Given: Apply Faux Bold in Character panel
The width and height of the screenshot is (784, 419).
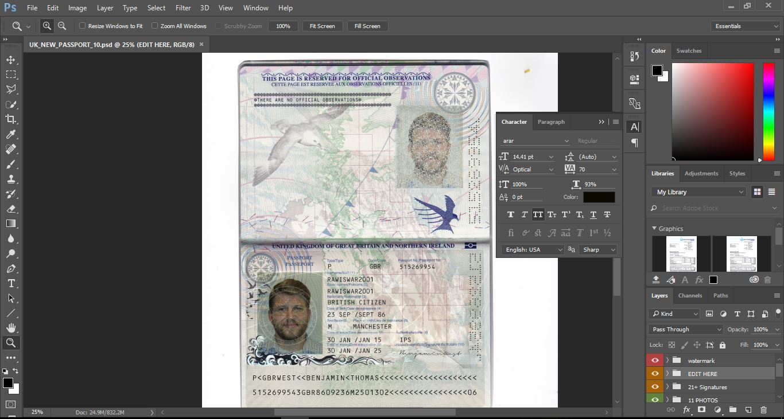Looking at the screenshot, I should tap(511, 215).
